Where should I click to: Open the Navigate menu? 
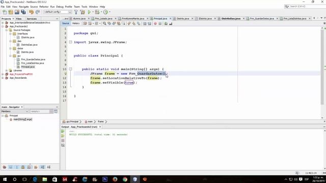[x=24, y=7]
